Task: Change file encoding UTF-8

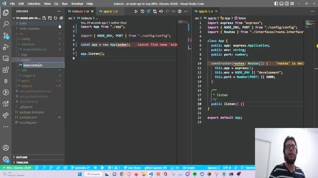Action: click(x=227, y=168)
